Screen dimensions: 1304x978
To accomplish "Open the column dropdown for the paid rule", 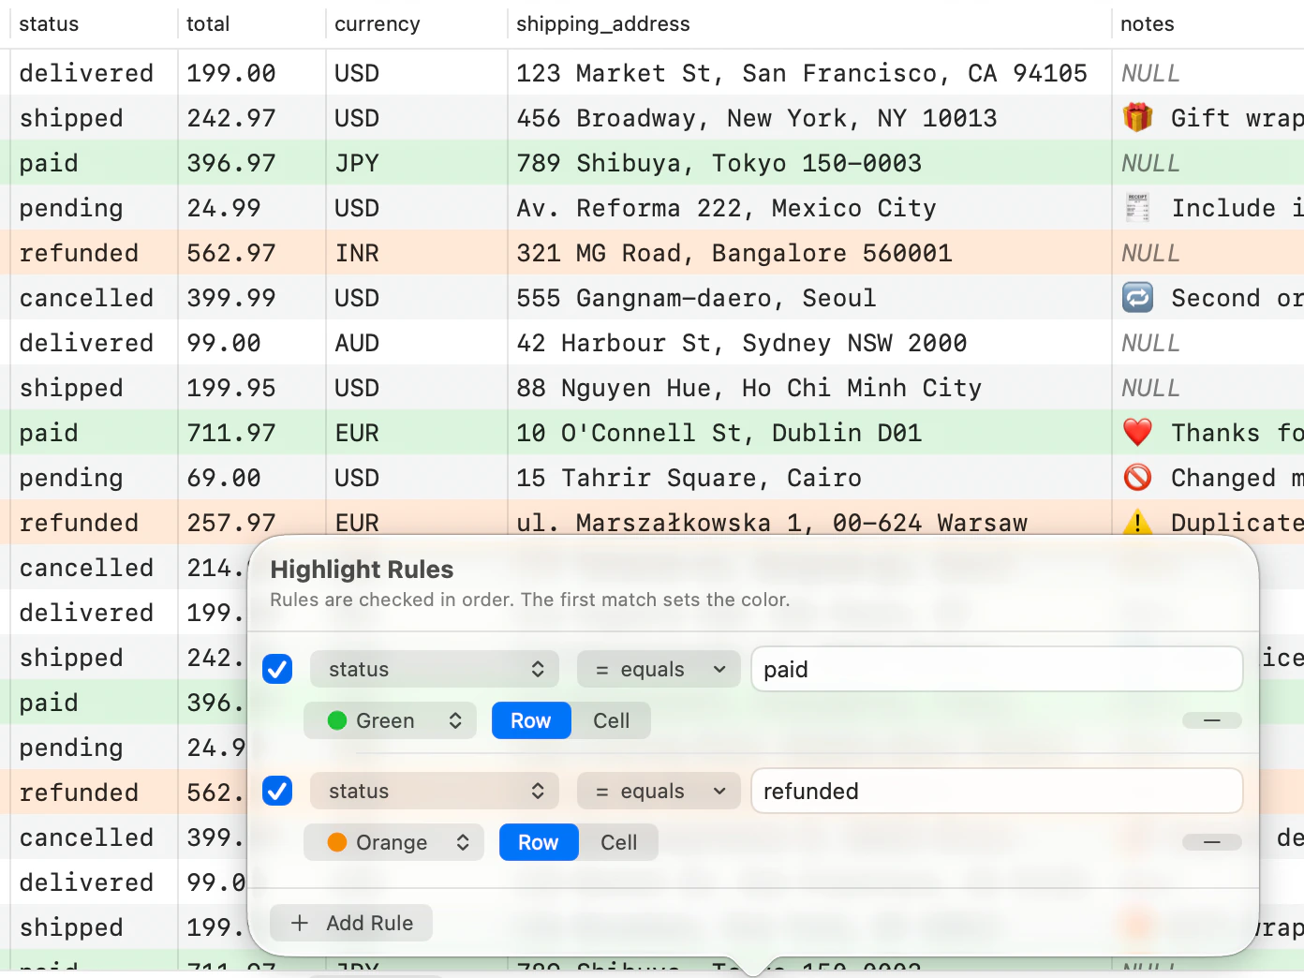I will (435, 669).
